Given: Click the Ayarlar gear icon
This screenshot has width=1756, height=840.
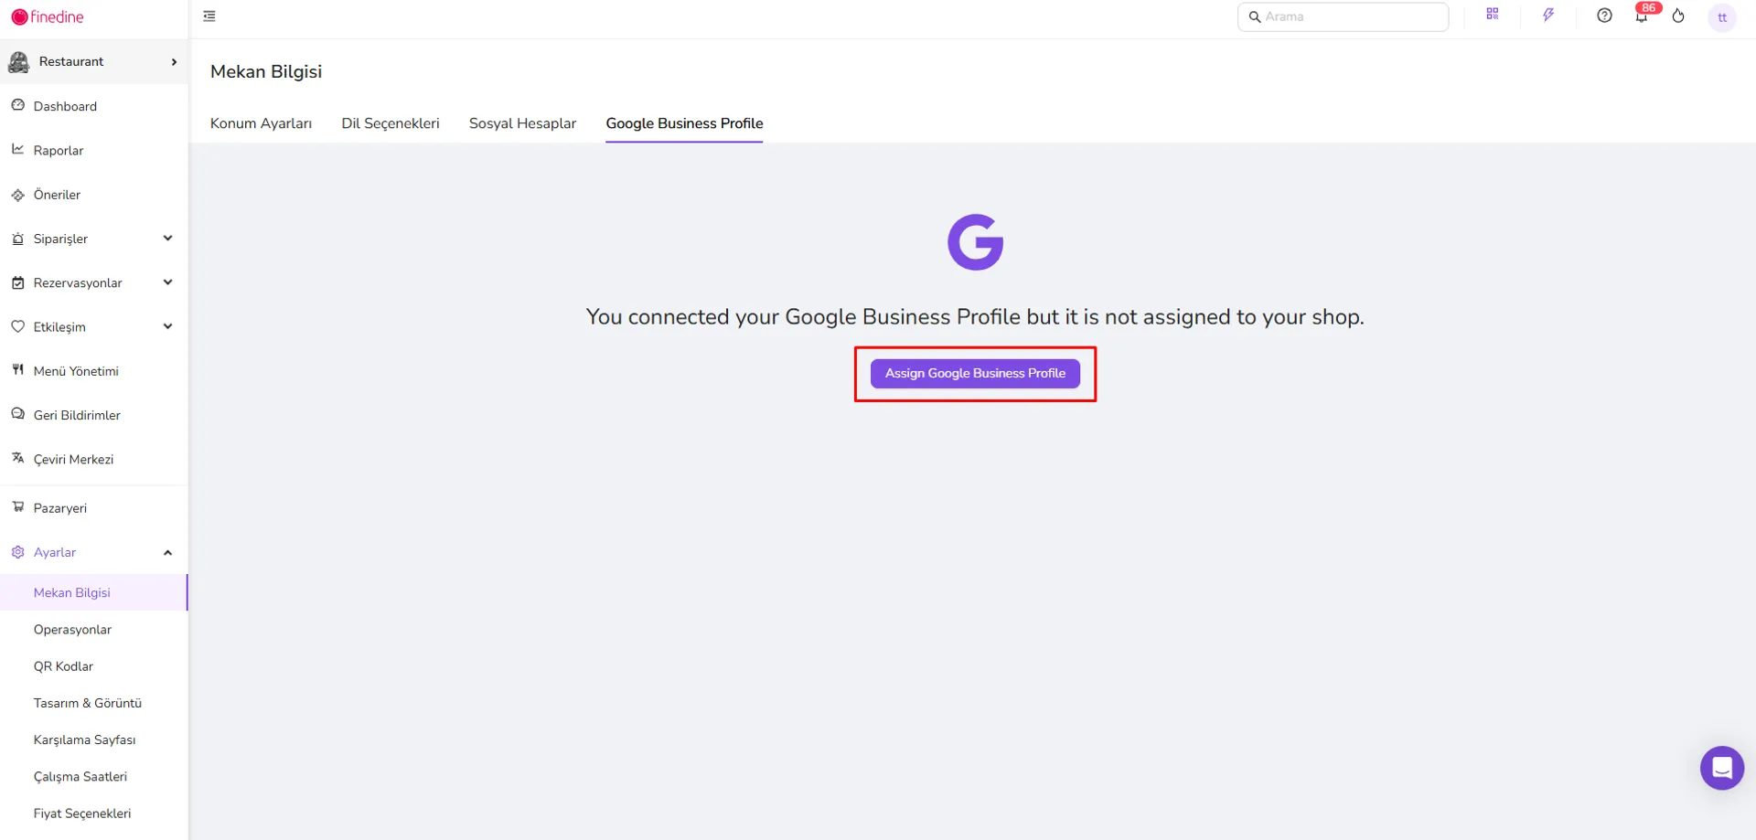Looking at the screenshot, I should (x=17, y=552).
